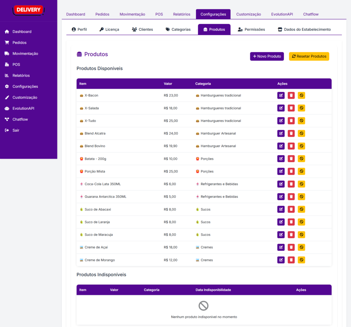Viewport: 351px width, 327px height.
Task: Click the EvolutionAPI icon in the sidebar
Action: pos(7,108)
